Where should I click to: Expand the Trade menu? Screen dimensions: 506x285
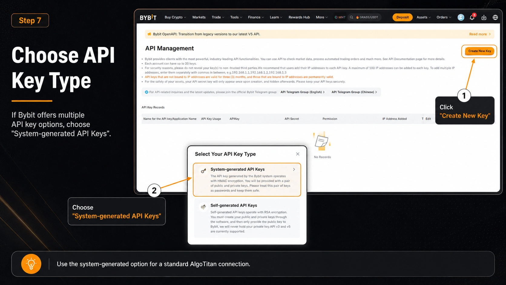[218, 17]
